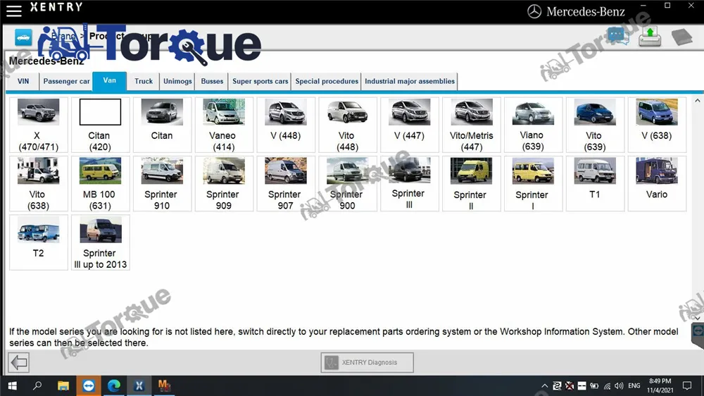The image size is (704, 396).
Task: Open File Explorer from taskbar
Action: [x=63, y=385]
